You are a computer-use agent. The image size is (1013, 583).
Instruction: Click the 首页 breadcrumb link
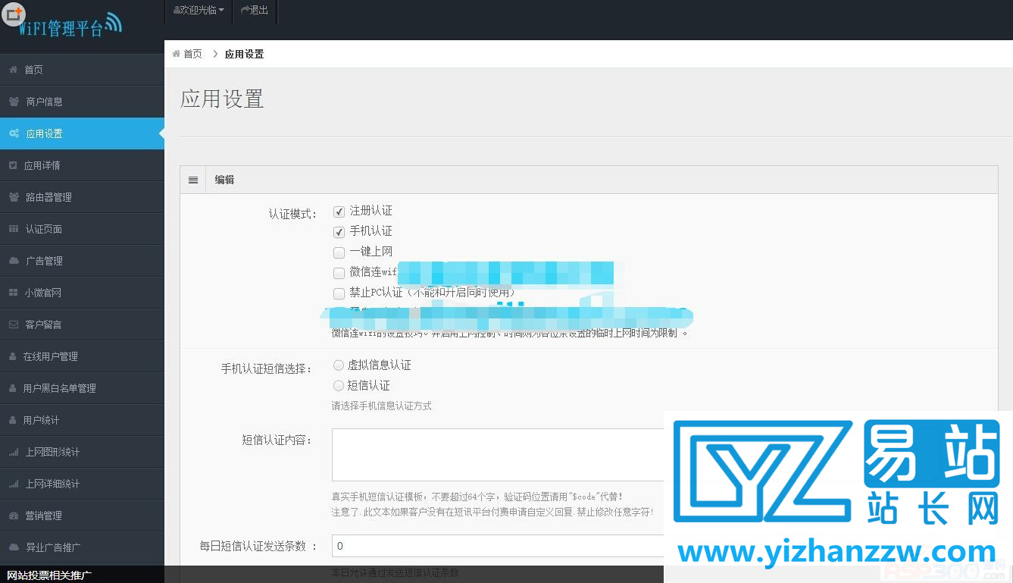click(x=192, y=54)
